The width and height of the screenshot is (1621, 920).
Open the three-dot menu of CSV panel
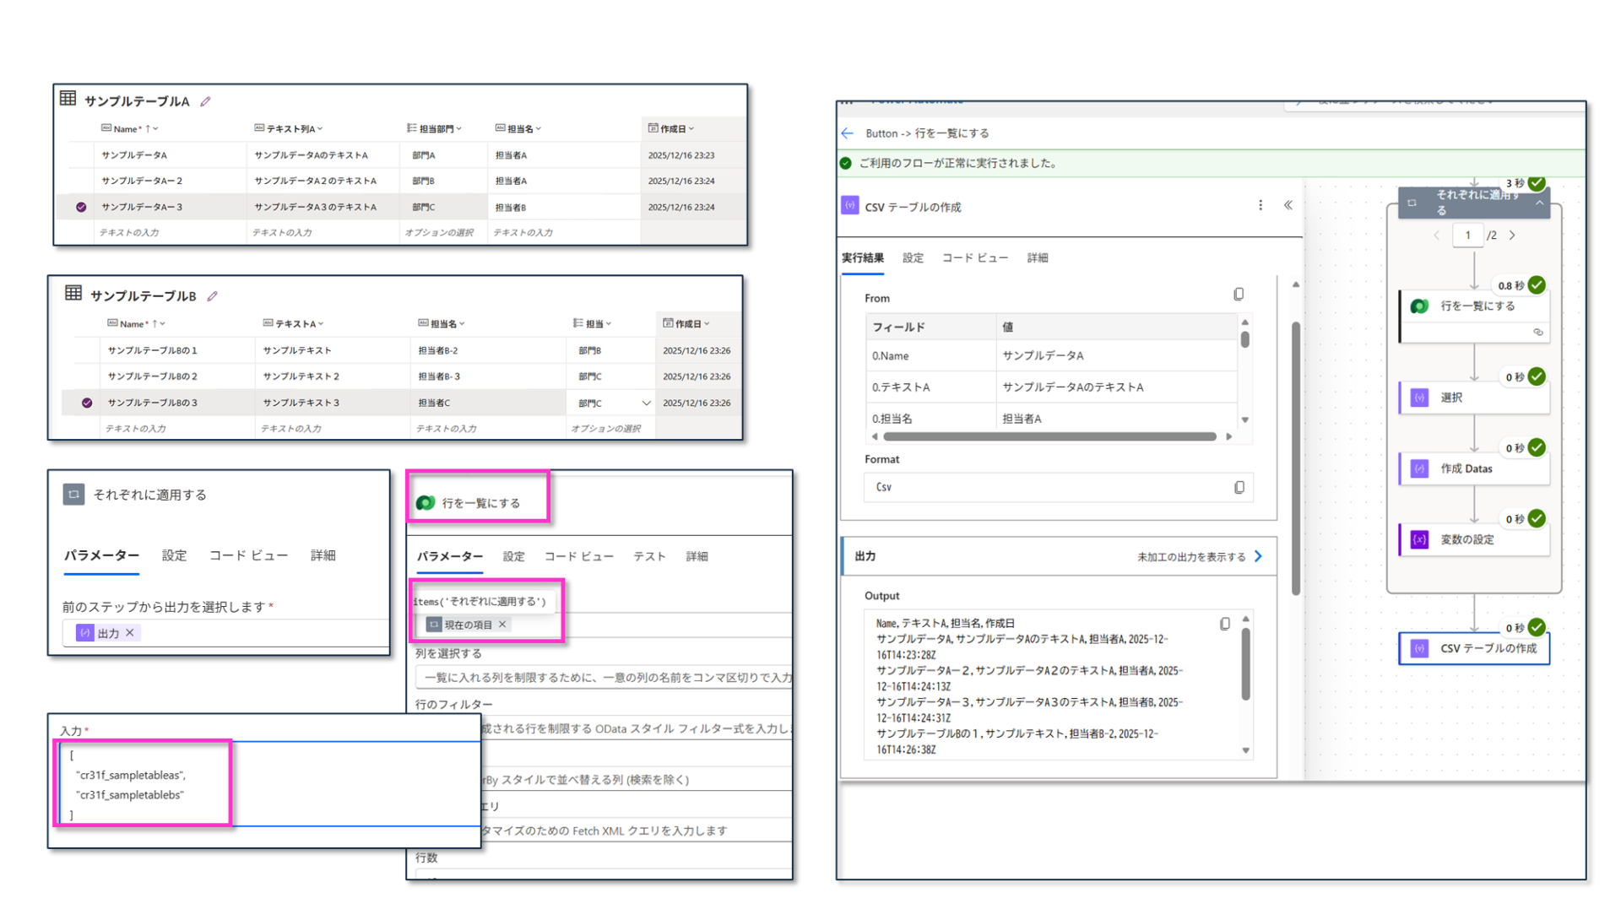tap(1260, 205)
